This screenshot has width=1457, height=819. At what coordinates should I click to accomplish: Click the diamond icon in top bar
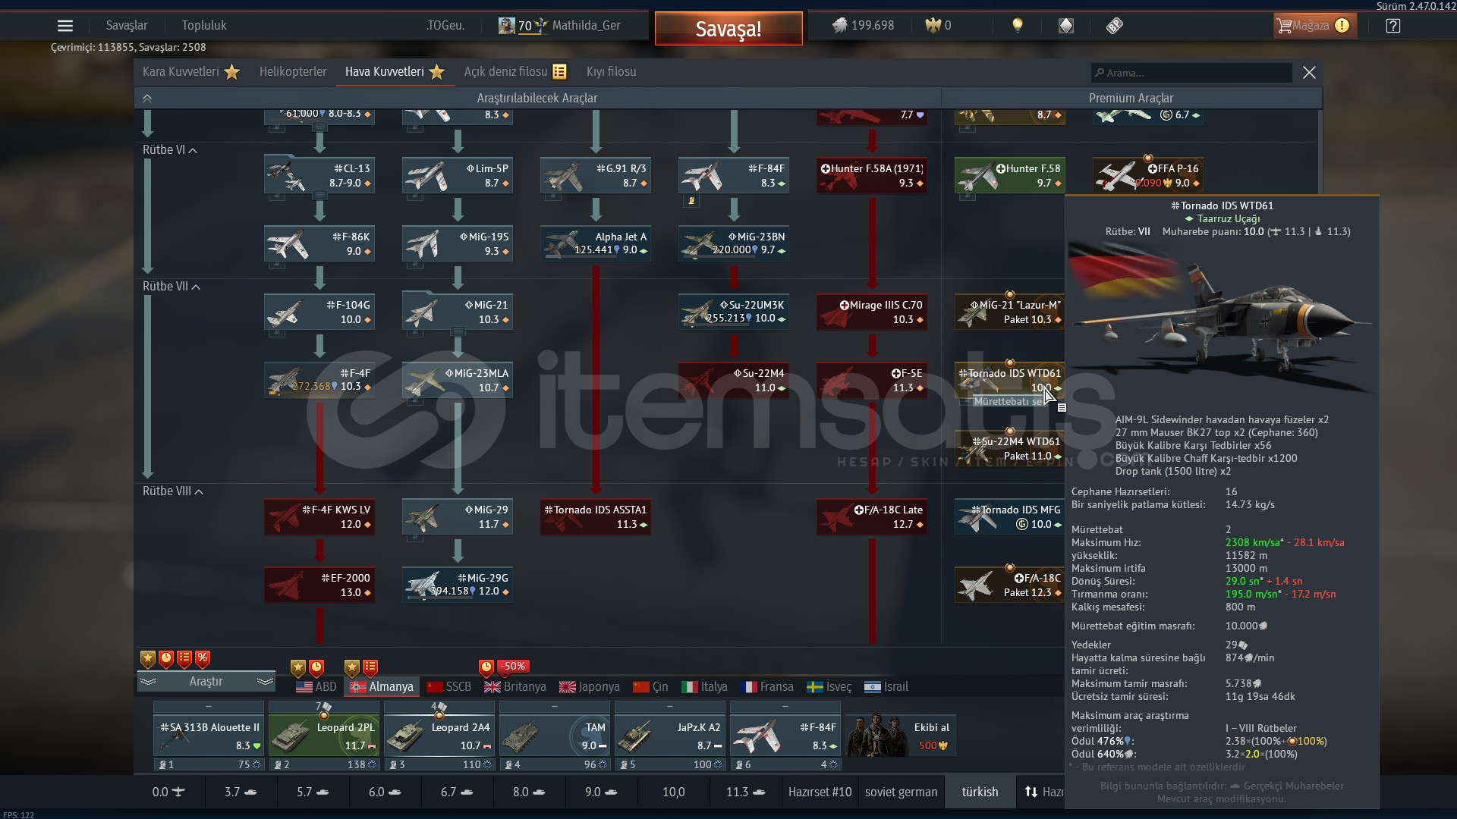[x=1066, y=26]
